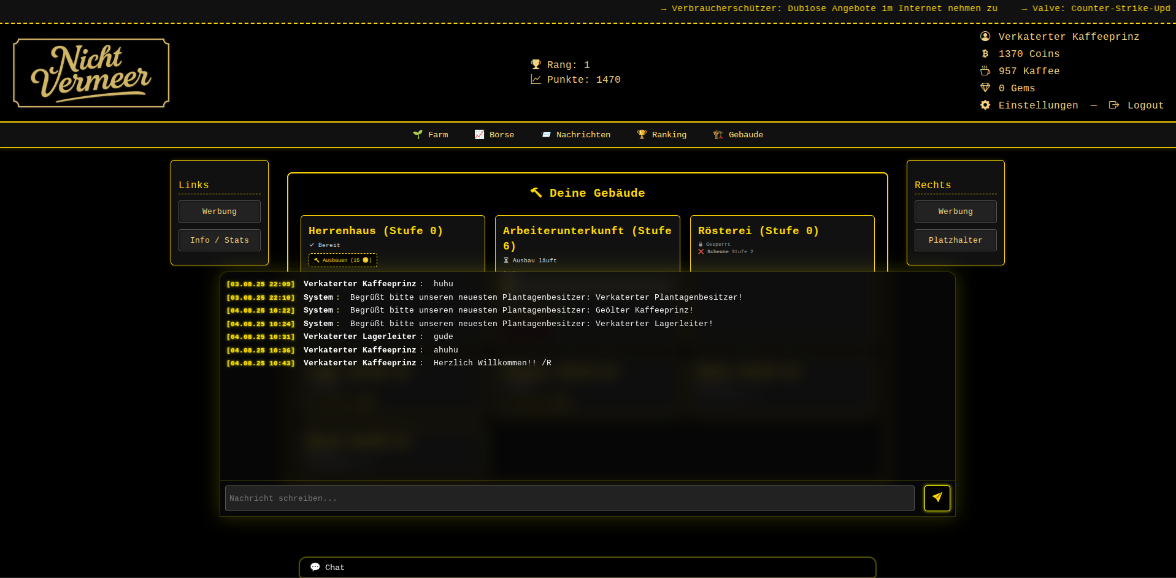Image resolution: width=1176 pixels, height=578 pixels.
Task: Expand the Chat panel at the bottom
Action: coord(587,567)
